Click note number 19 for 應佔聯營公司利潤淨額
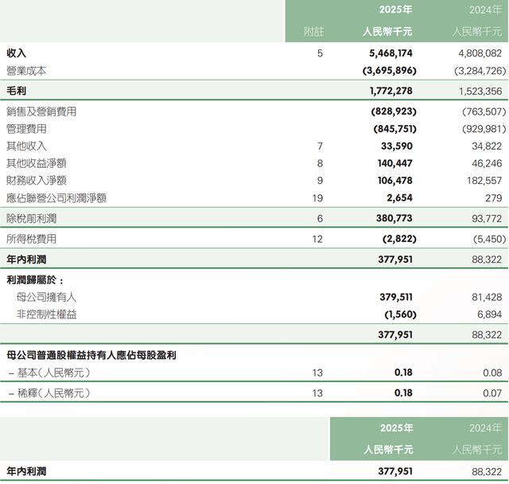This screenshot has width=509, height=484. [318, 197]
